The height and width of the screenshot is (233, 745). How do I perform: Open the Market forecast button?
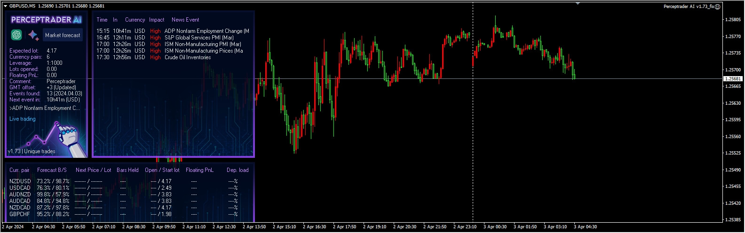[x=63, y=35]
